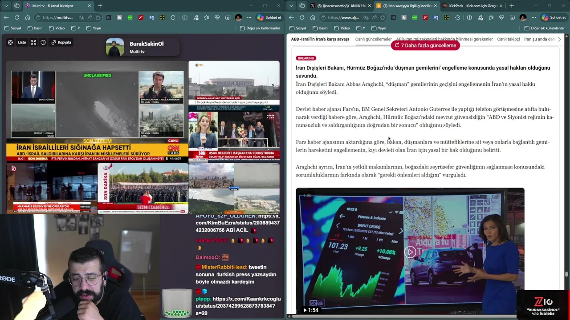Screen dimensions: 570x320
Task: Open Basın bookmarks folder in left browser
Action: tap(35, 28)
